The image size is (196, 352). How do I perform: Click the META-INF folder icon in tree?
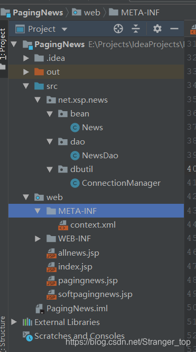[51, 211]
